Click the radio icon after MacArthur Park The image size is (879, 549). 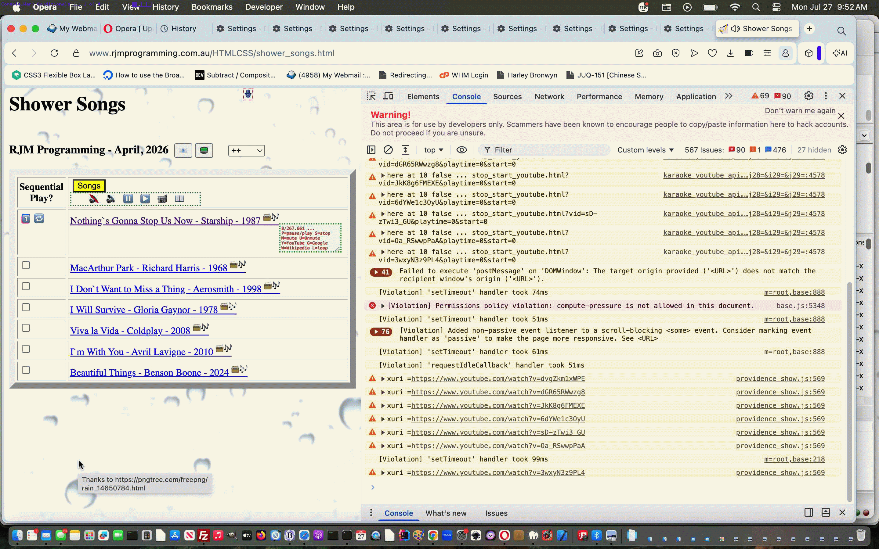[x=234, y=265]
